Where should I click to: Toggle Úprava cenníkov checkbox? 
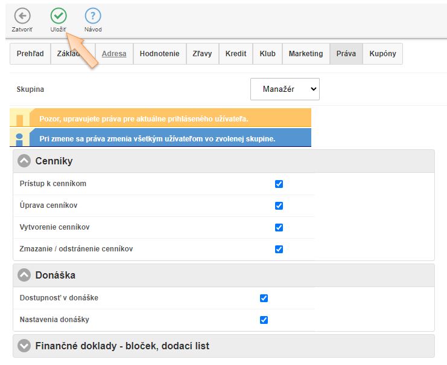pos(279,205)
